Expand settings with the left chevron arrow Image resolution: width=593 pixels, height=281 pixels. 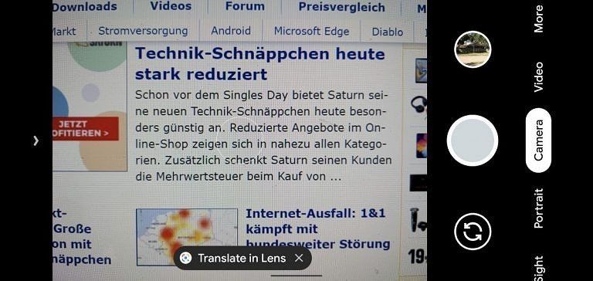pyautogui.click(x=36, y=140)
